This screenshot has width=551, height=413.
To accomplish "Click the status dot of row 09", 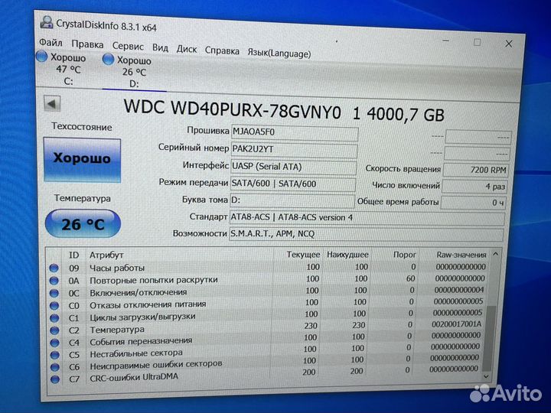I will (54, 268).
